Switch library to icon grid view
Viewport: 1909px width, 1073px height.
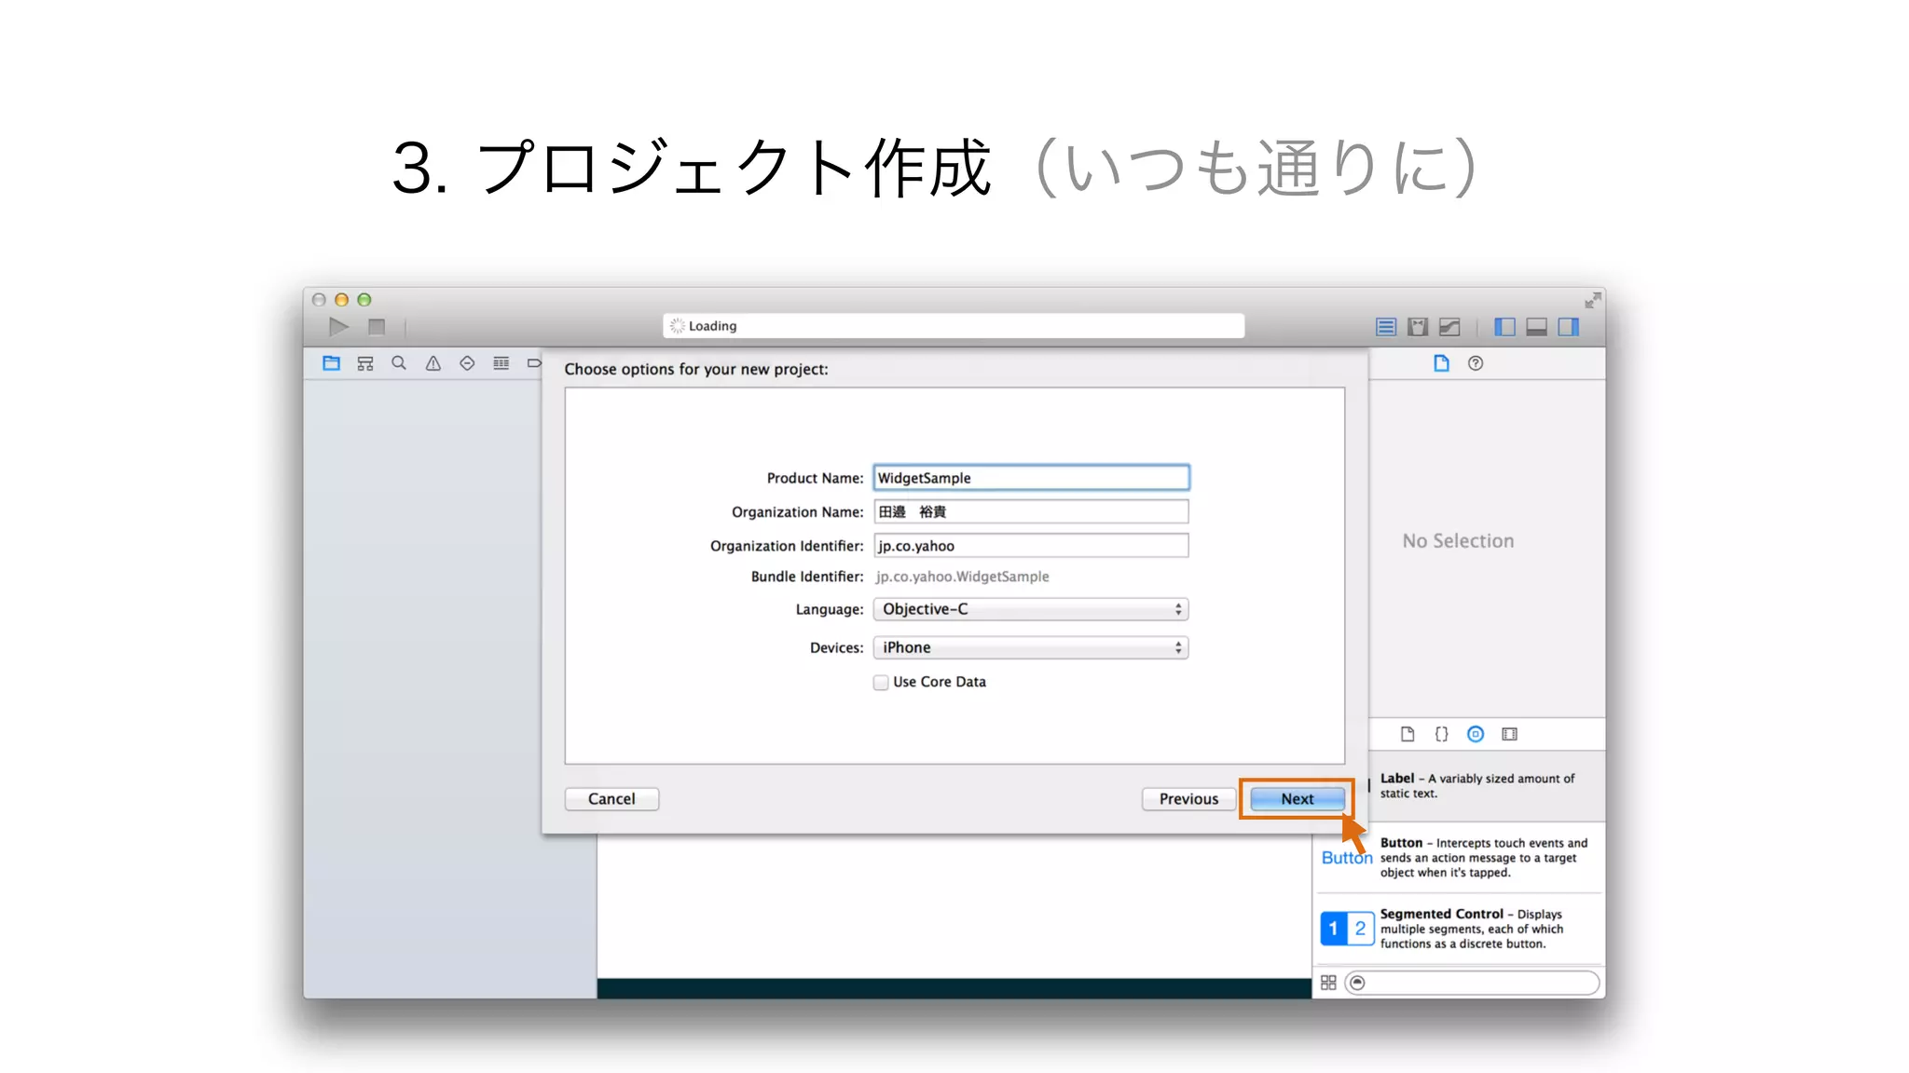pyautogui.click(x=1328, y=983)
